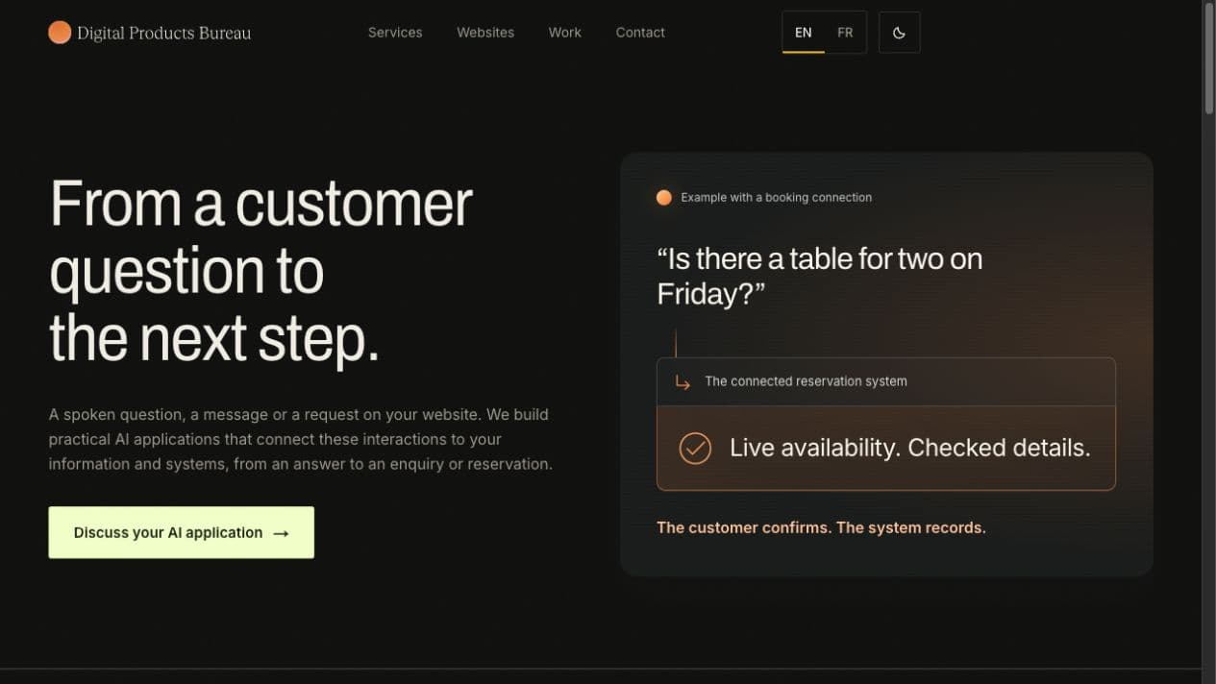Screen dimensions: 1216x684
Task: Click the orange Digital Products Bureau logo circle
Action: coord(60,33)
